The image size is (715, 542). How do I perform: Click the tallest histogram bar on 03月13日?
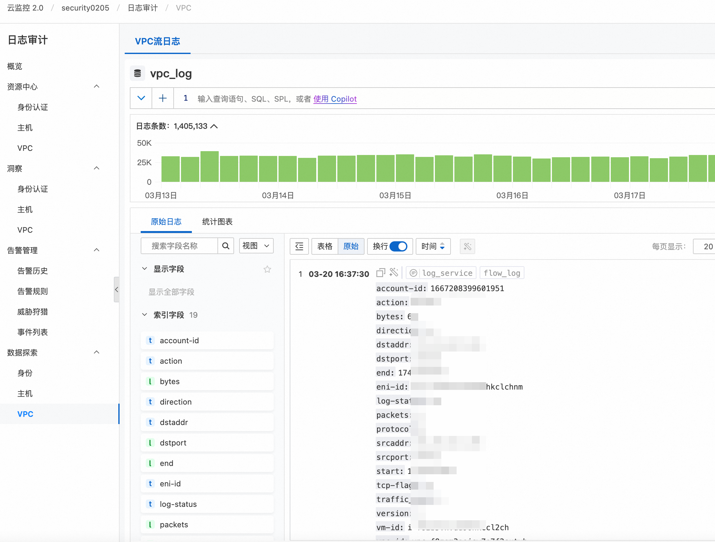pyautogui.click(x=209, y=167)
